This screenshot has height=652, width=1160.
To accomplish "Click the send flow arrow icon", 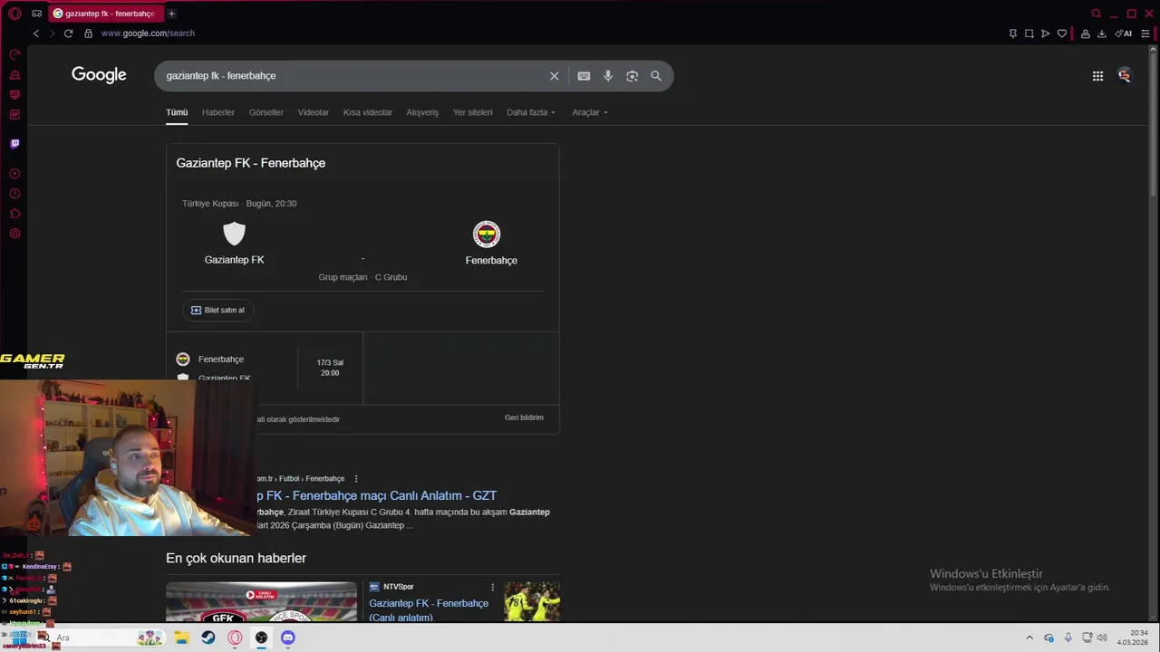I will [1045, 34].
